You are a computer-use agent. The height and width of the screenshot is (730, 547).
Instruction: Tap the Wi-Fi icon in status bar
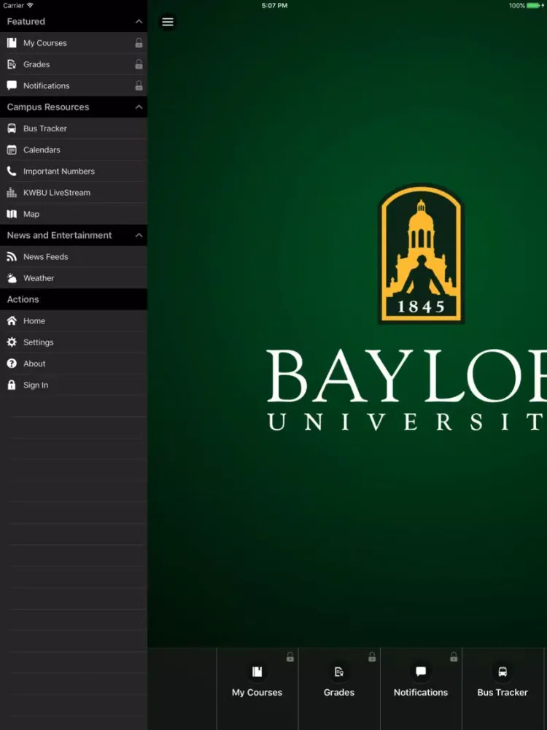pyautogui.click(x=30, y=5)
